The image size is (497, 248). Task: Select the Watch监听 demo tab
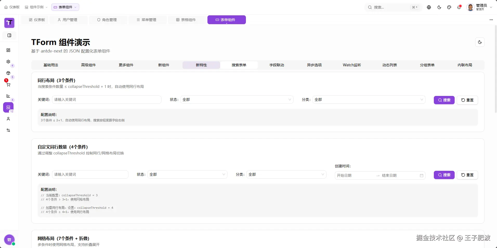coord(352,65)
